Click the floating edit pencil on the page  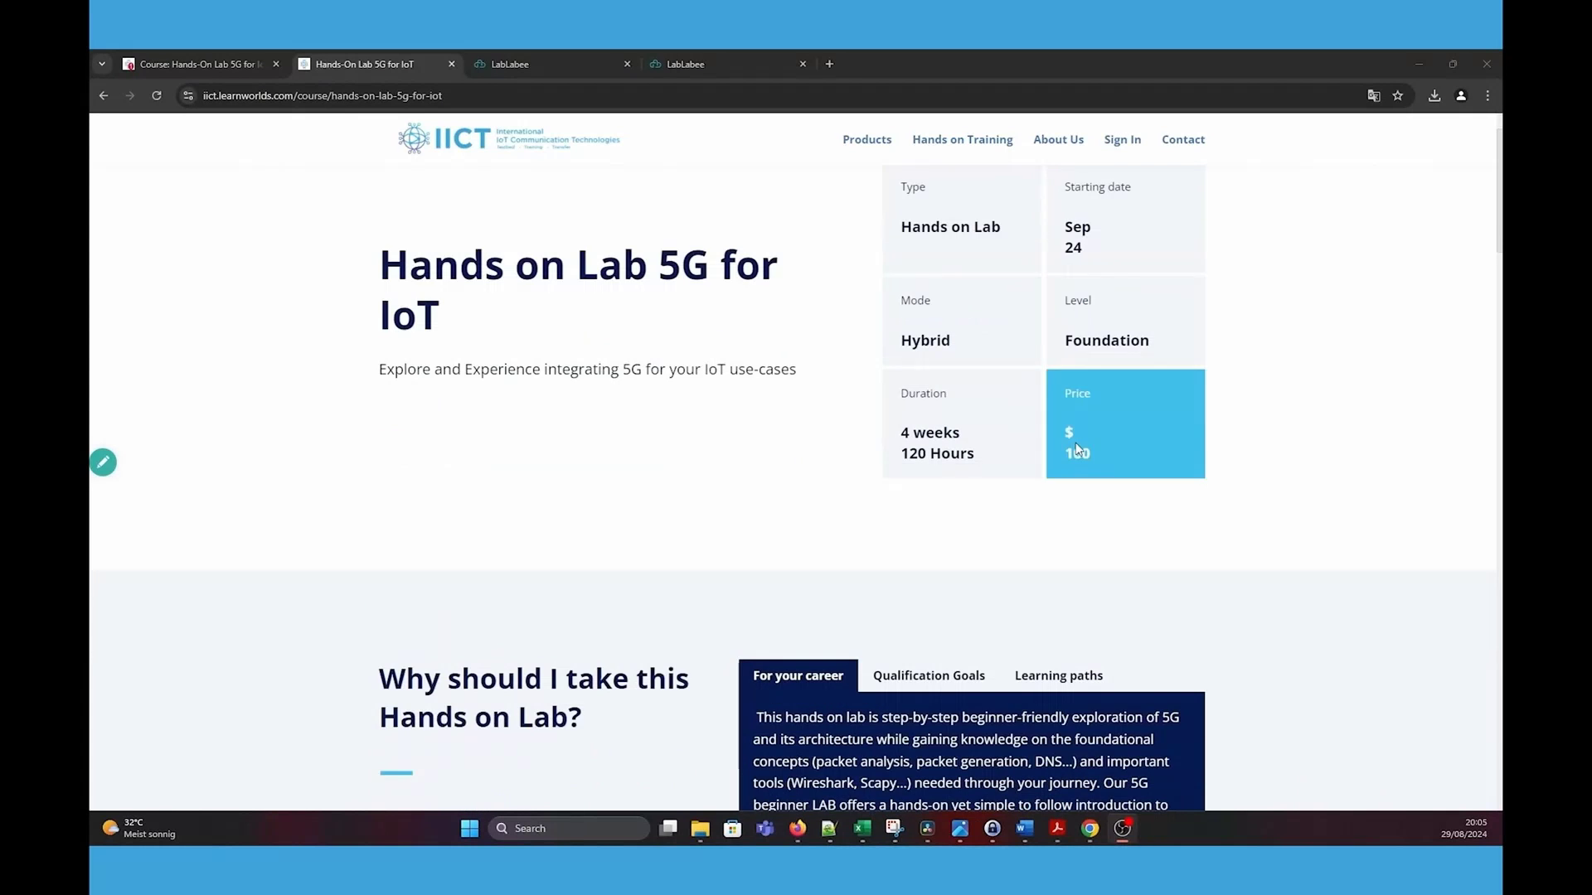(103, 462)
